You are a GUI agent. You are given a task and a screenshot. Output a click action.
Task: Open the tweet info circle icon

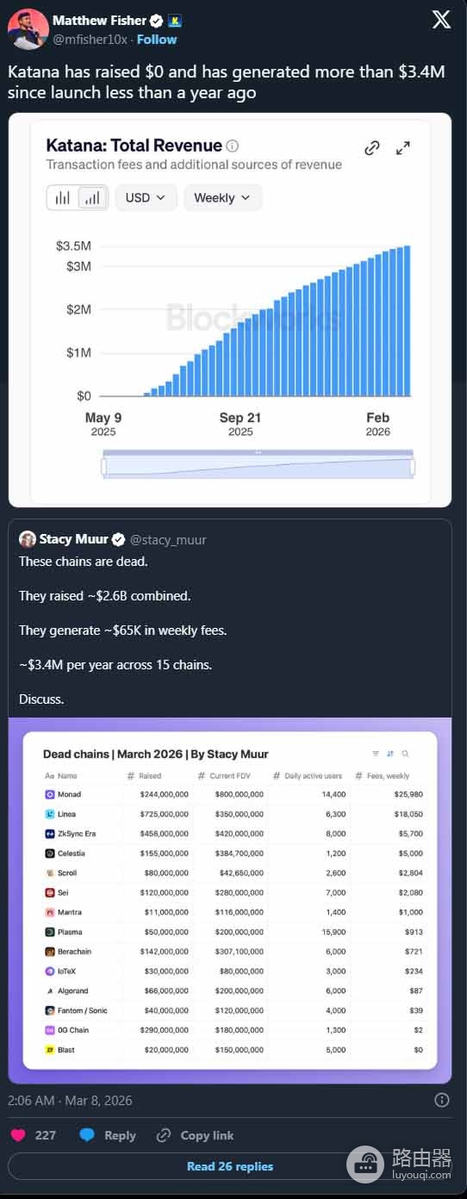[442, 1100]
